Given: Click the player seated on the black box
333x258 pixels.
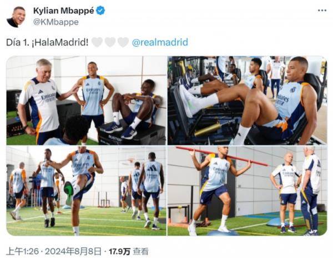Looking at the screenshot, I should point(133,108).
